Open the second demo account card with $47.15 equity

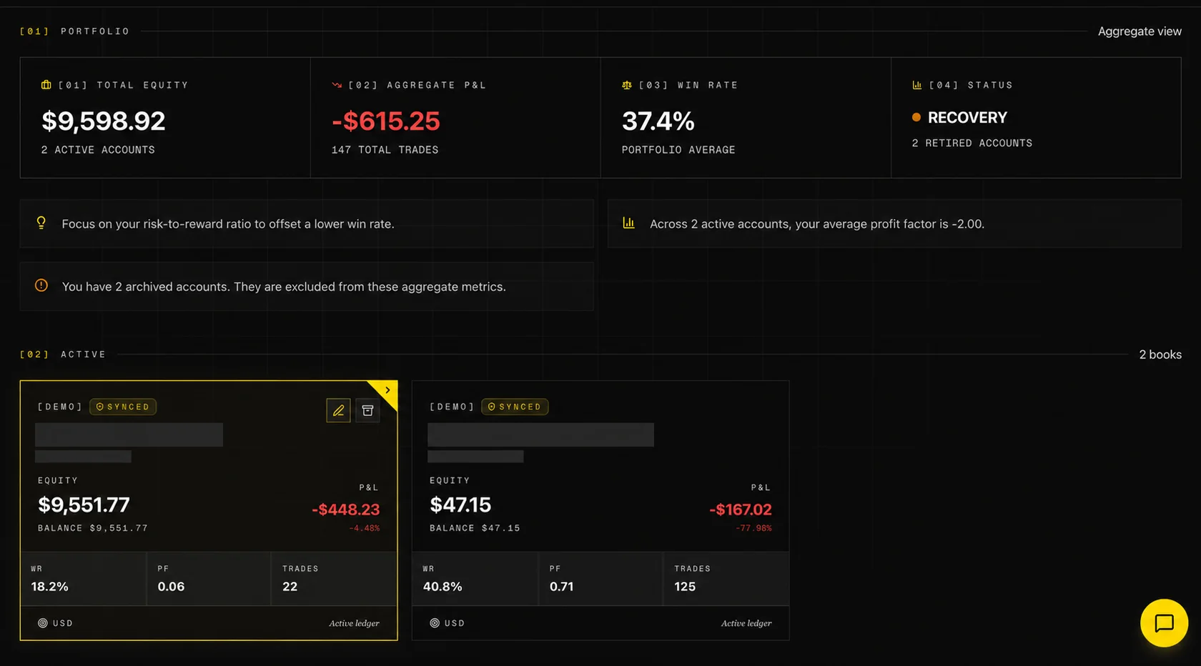click(x=600, y=510)
